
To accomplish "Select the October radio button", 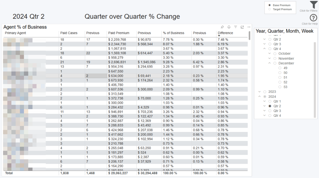I will pyautogui.click(x=275, y=54).
